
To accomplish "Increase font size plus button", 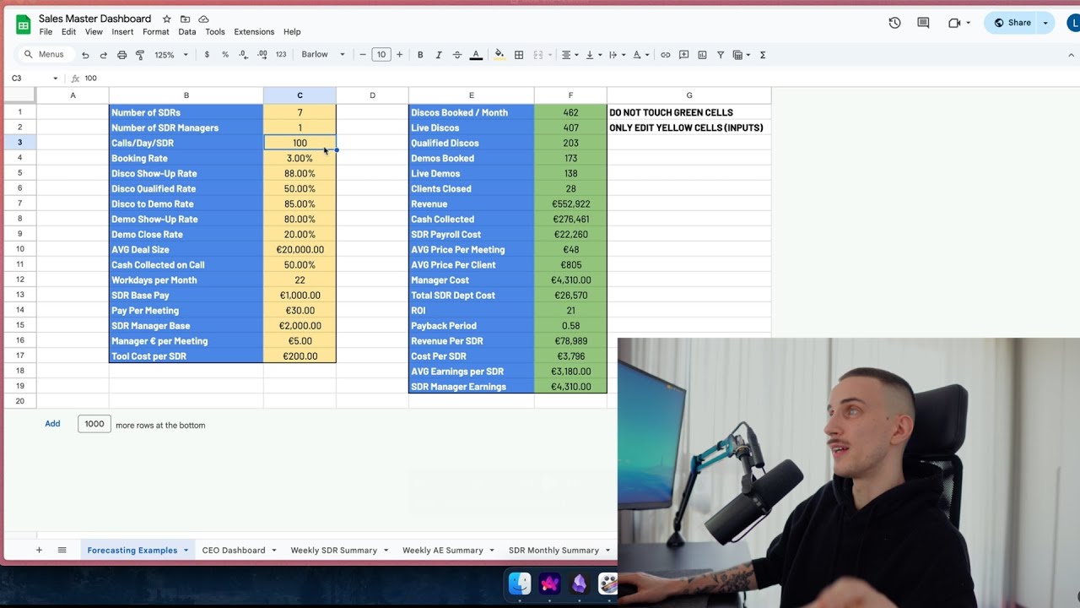I will (x=399, y=55).
